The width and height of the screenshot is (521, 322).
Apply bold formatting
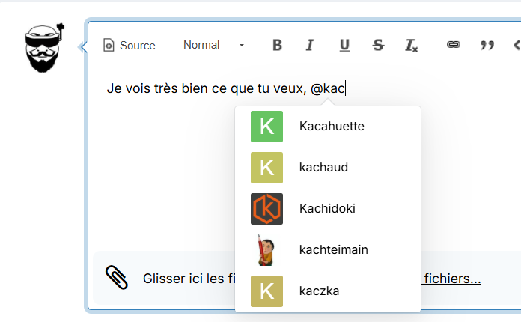point(277,46)
